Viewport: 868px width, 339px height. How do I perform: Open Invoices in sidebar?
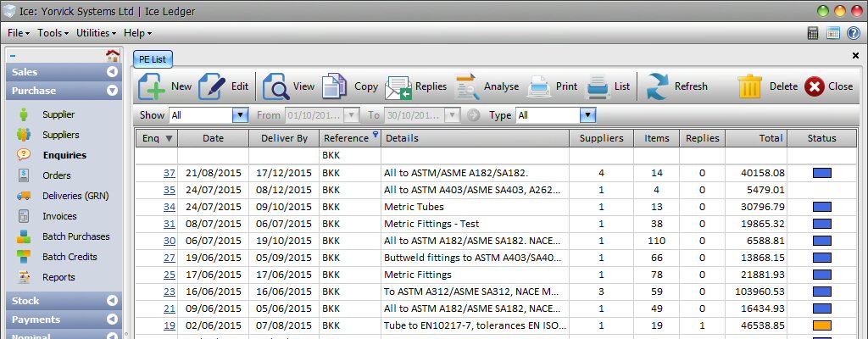coord(60,216)
